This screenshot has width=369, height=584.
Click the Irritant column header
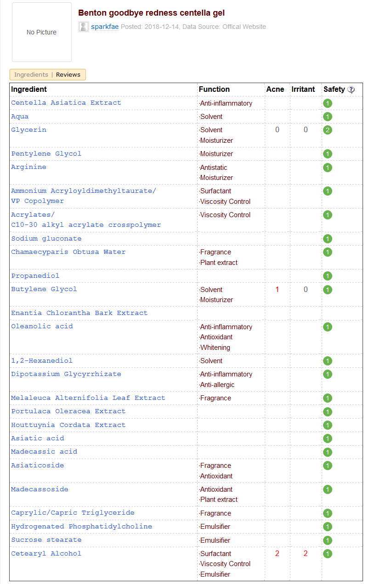click(303, 90)
